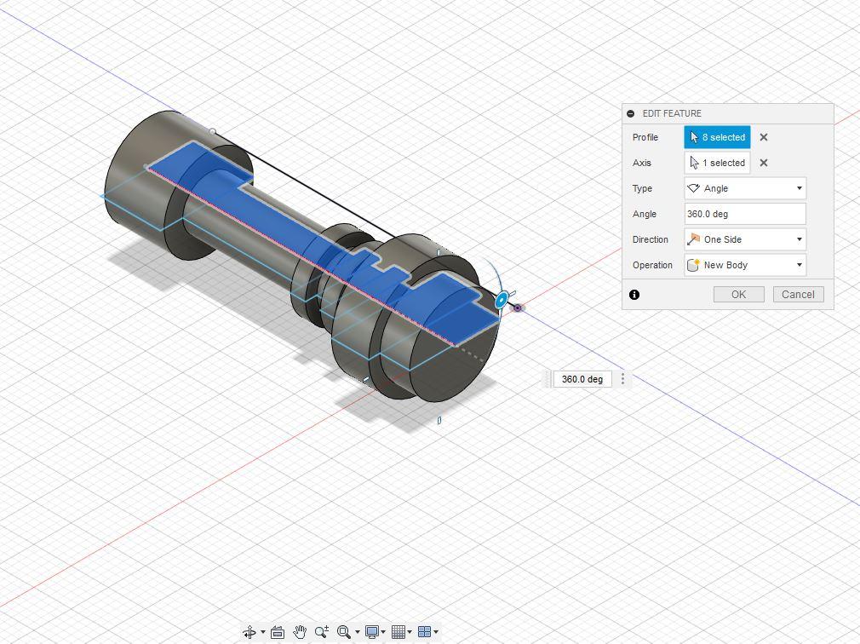This screenshot has width=860, height=644.
Task: Click the blue angle rotation manipulator handle
Action: (502, 301)
